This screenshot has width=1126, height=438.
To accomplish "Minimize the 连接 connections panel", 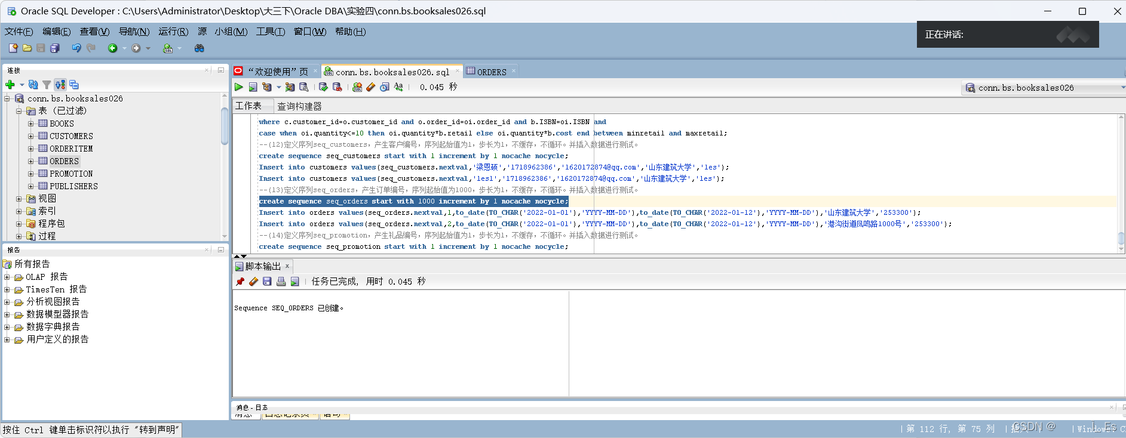I will (x=220, y=70).
